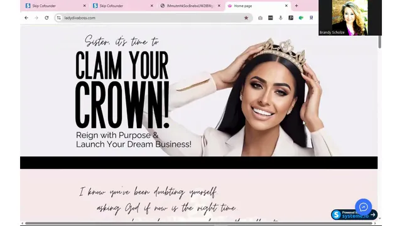Image resolution: width=402 pixels, height=226 pixels.
Task: Open the fonts 'fr' extension icon
Action: (x=291, y=18)
